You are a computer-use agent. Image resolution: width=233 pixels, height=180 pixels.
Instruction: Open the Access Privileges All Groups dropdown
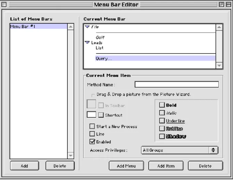[180, 150]
